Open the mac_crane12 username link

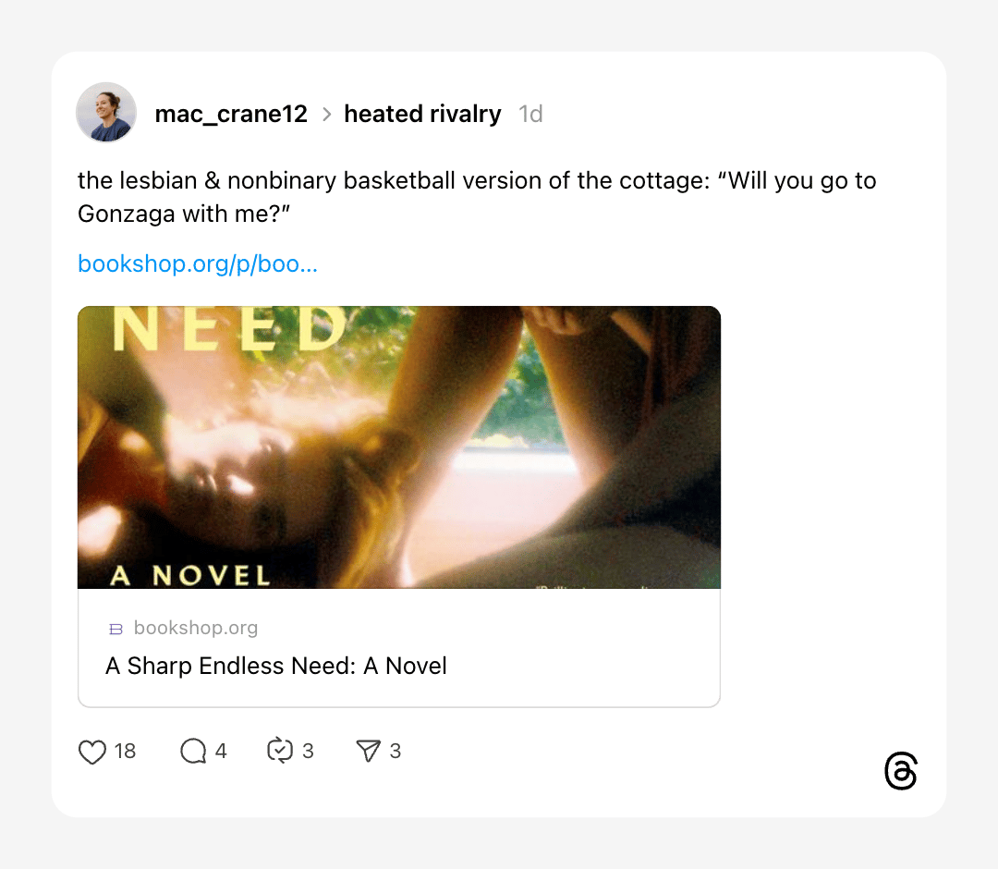[x=231, y=114]
